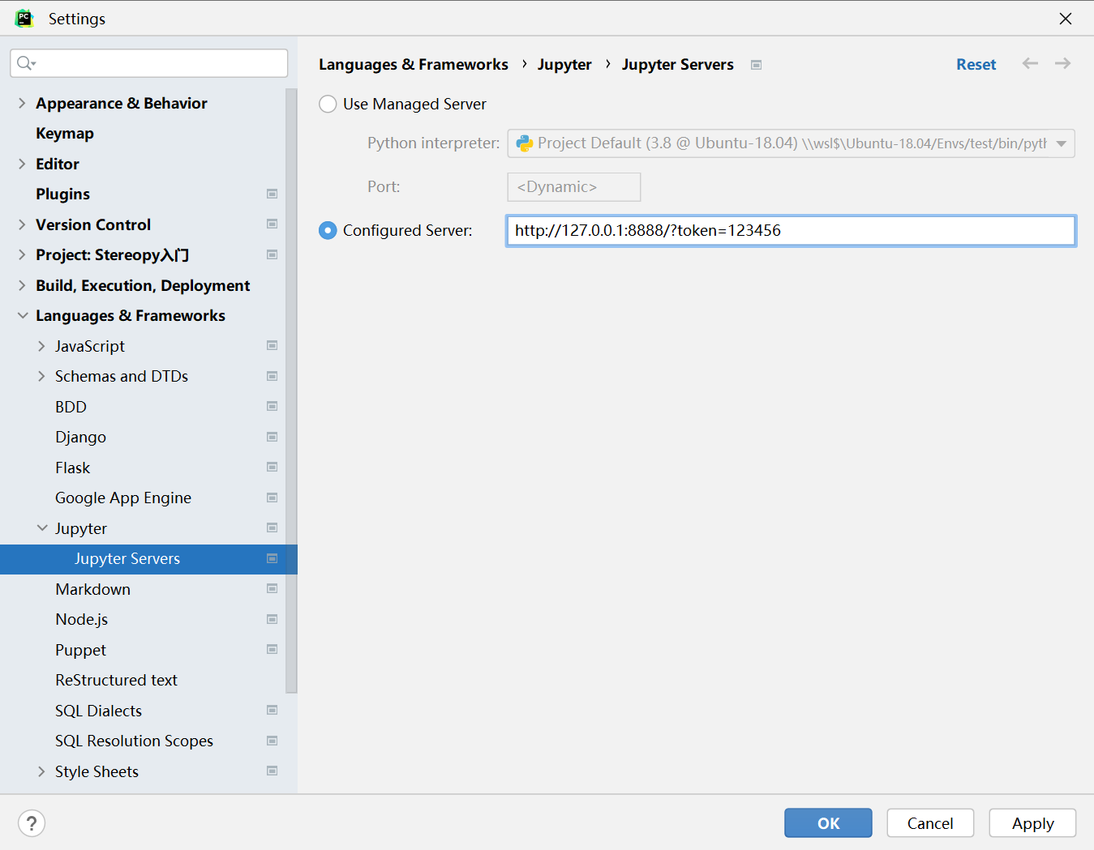Screen dimensions: 1094x850
Task: Collapse the Jupyter tree node
Action: click(x=41, y=528)
